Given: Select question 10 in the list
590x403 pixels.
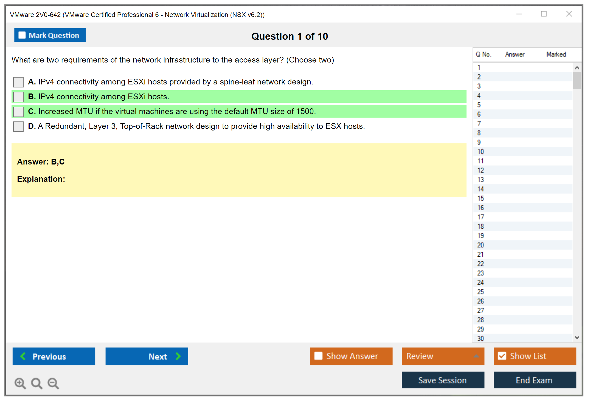Looking at the screenshot, I should pos(481,152).
